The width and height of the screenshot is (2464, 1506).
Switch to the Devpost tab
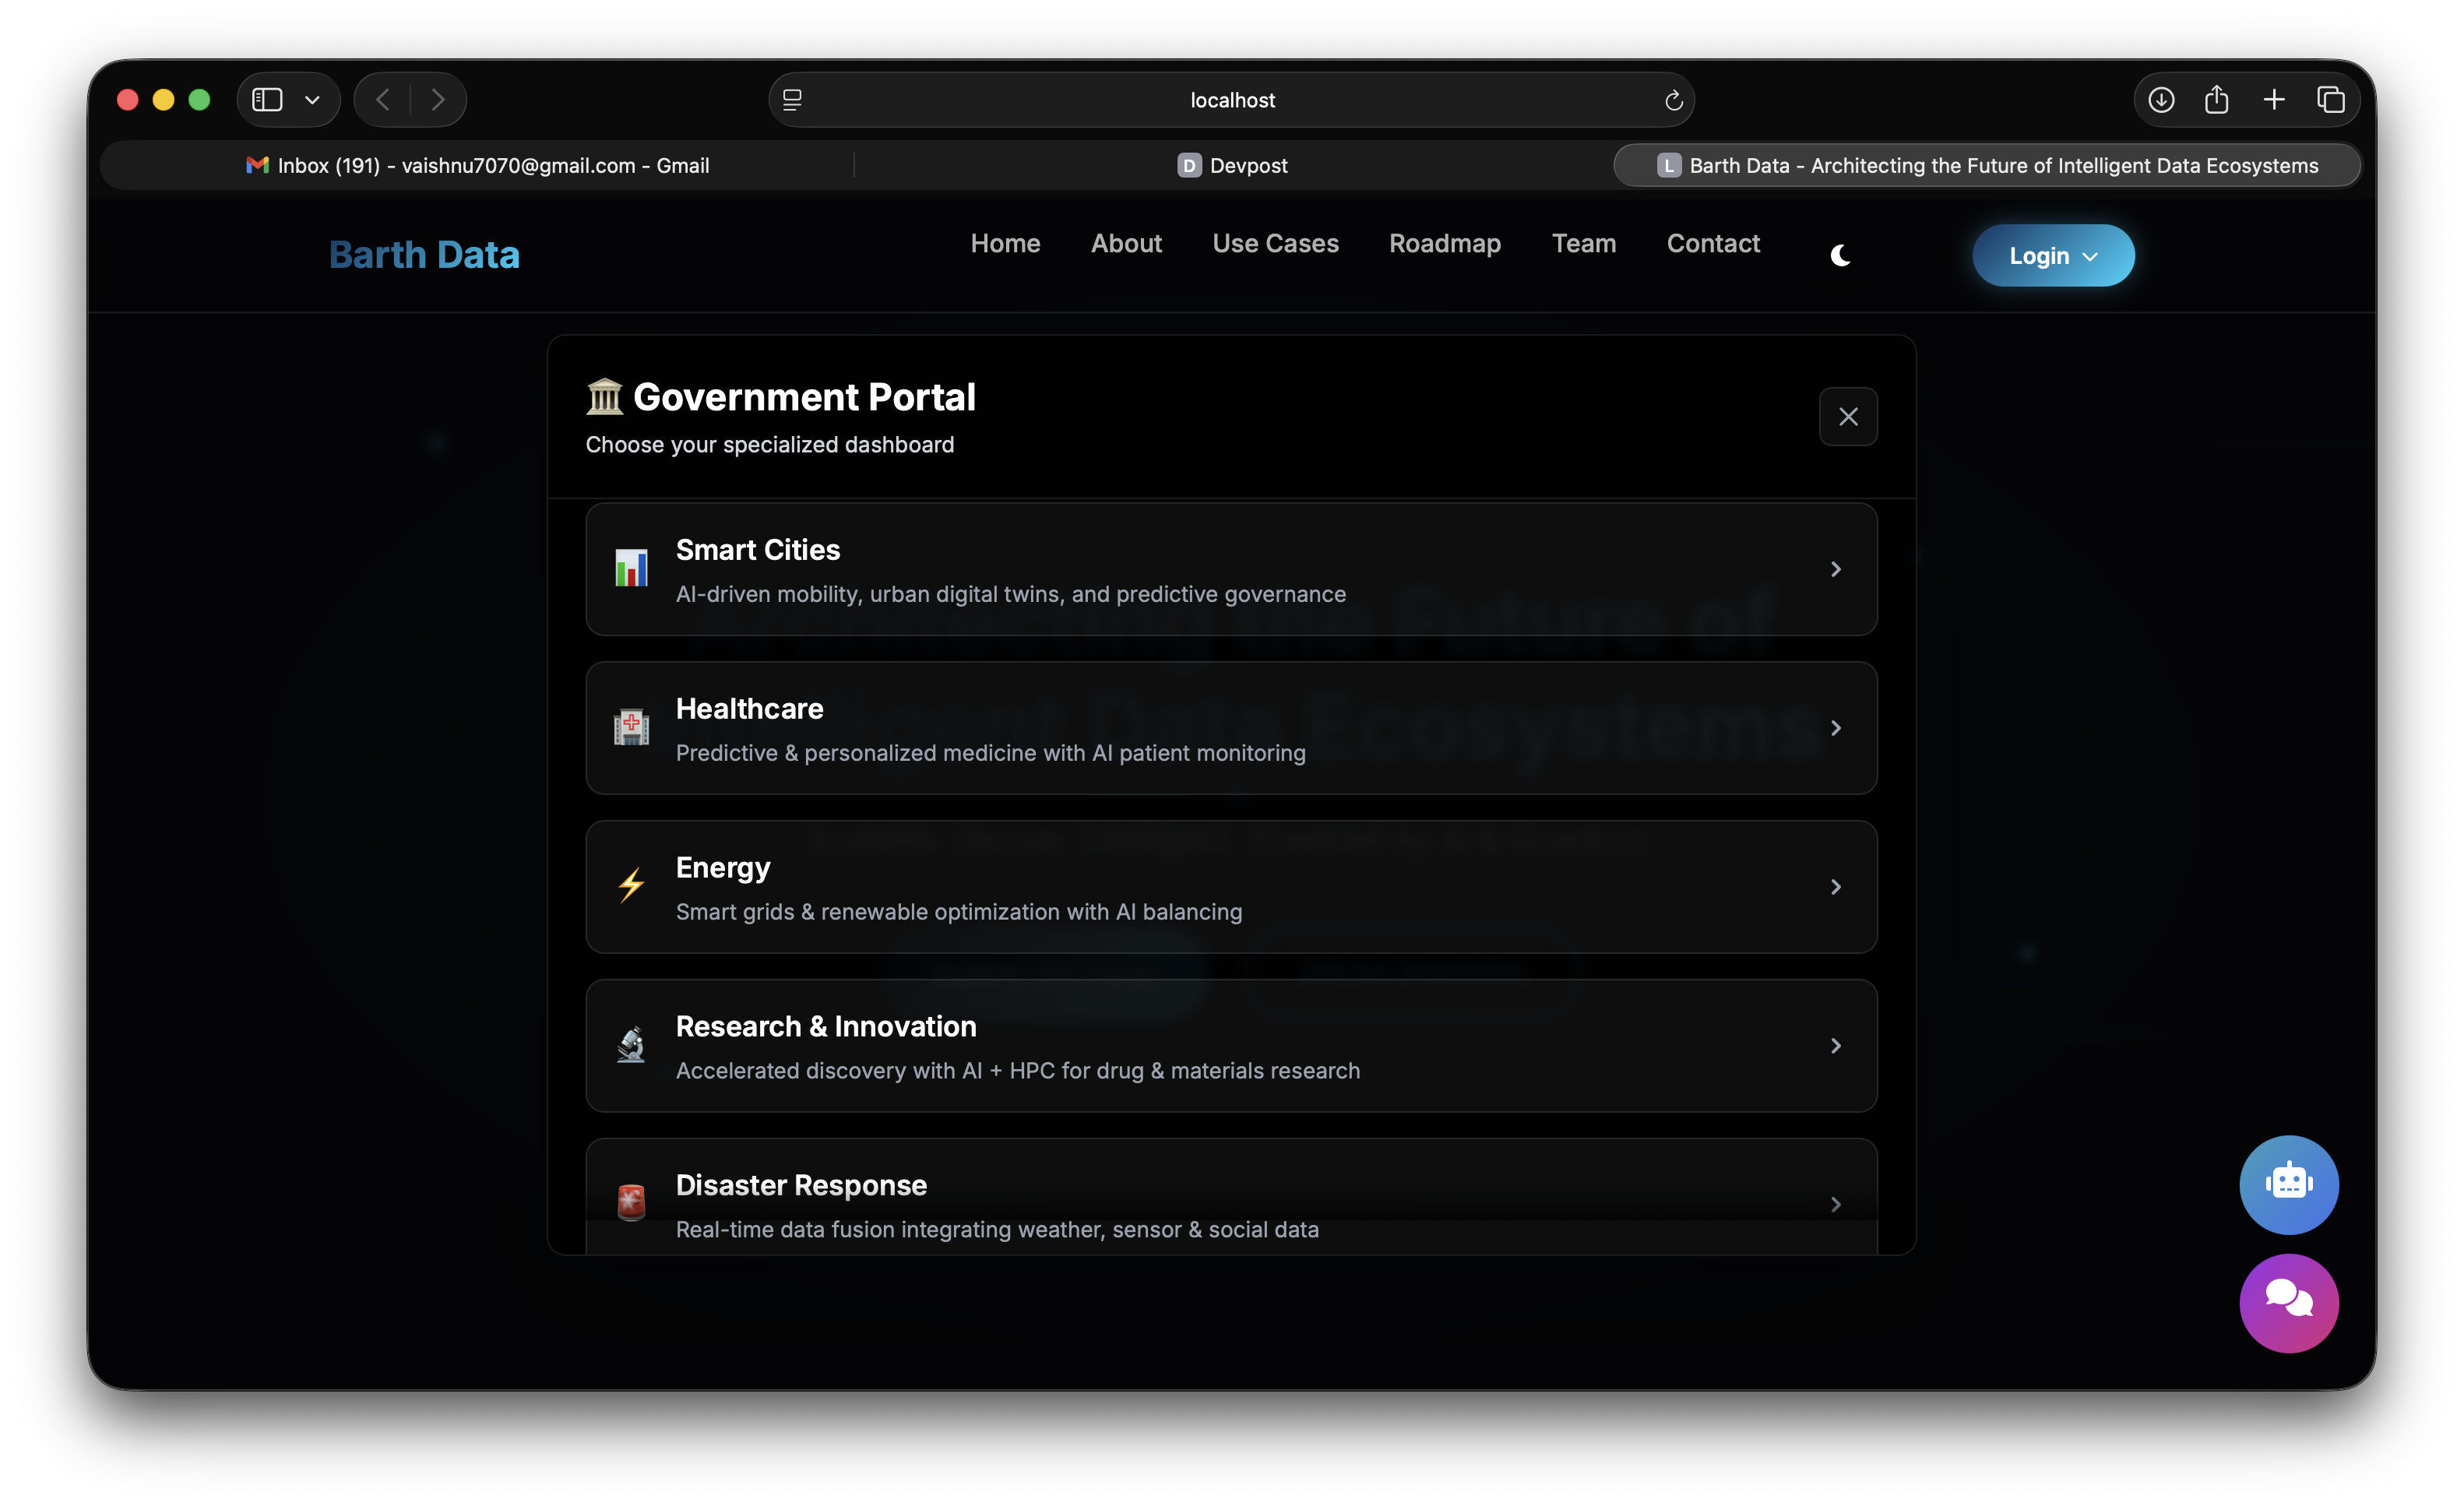point(1232,166)
